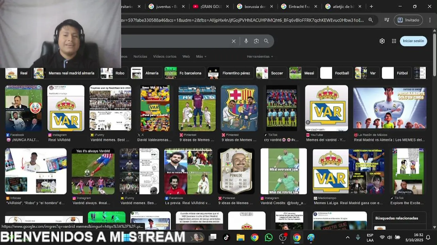Click Iniciar sesión button
The height and width of the screenshot is (245, 437).
(x=413, y=41)
